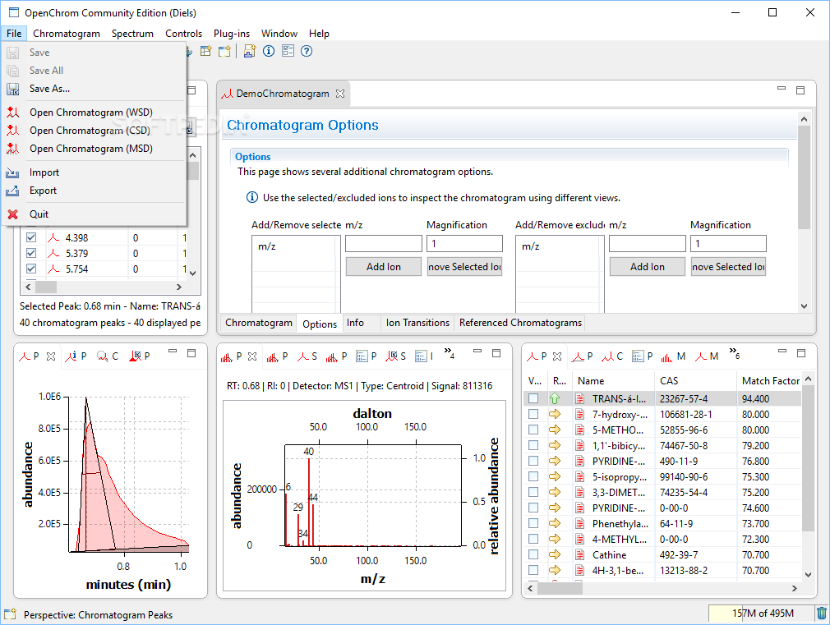Click up arrow of options page scrollbar
830x625 pixels.
pyautogui.click(x=804, y=120)
